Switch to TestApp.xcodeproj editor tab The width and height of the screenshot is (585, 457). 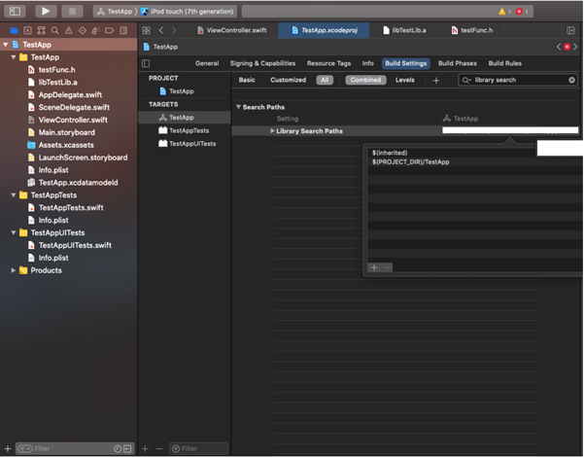point(324,30)
